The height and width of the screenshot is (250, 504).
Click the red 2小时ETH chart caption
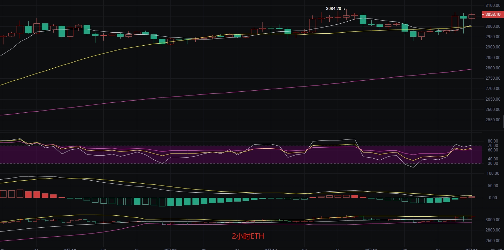coord(248,236)
